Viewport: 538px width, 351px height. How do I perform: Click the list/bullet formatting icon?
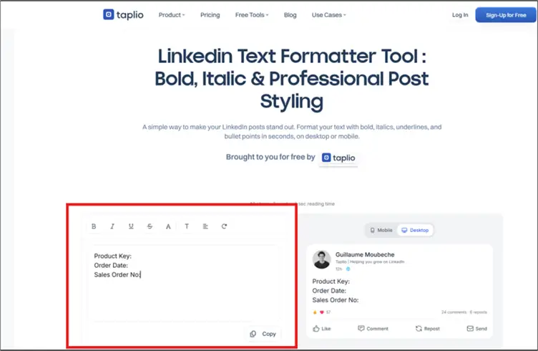[205, 226]
